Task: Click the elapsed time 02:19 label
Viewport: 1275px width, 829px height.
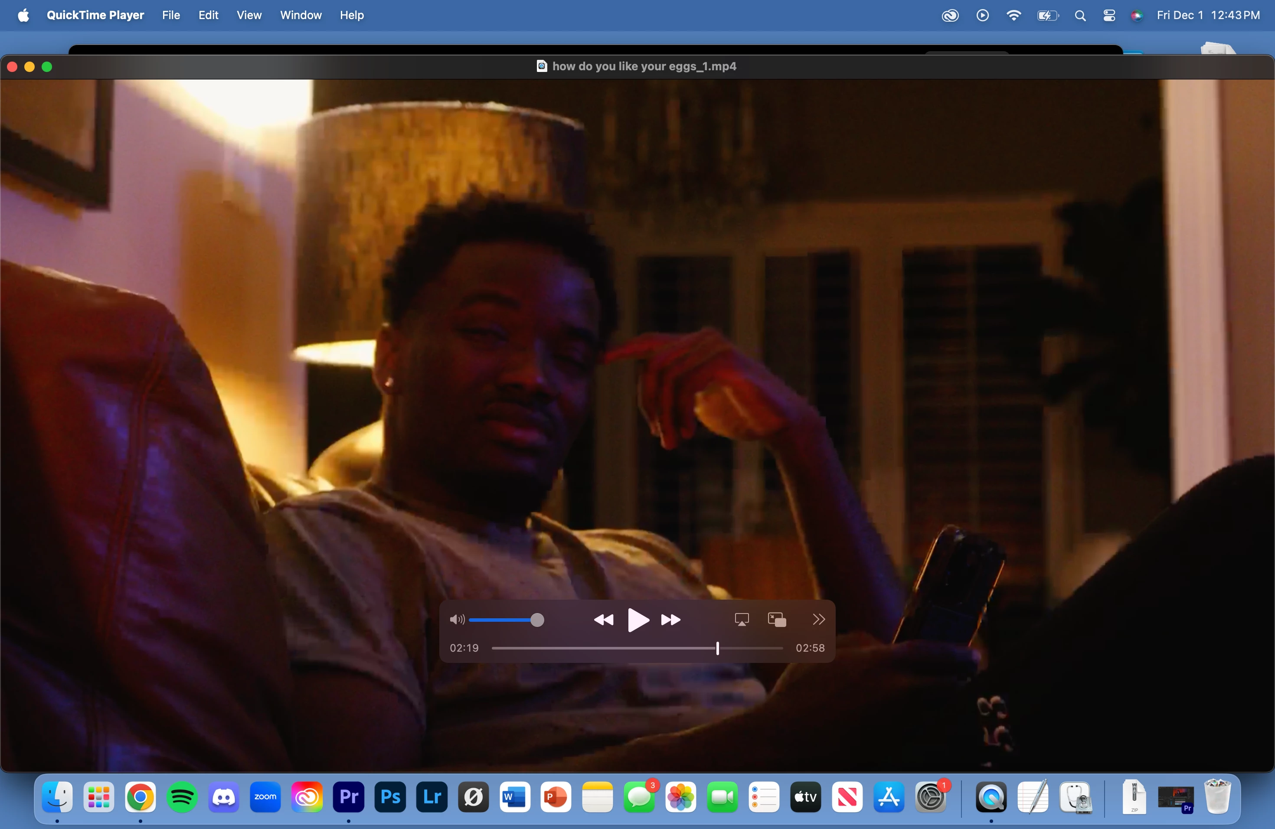Action: tap(464, 648)
